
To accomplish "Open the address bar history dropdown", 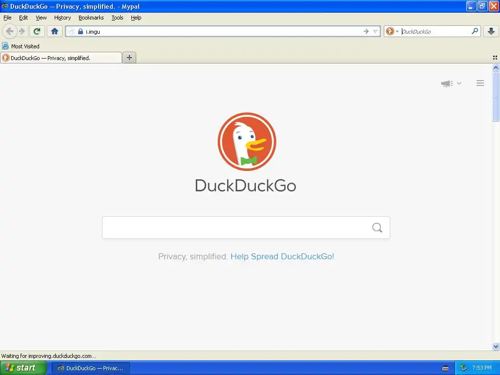I will (375, 31).
